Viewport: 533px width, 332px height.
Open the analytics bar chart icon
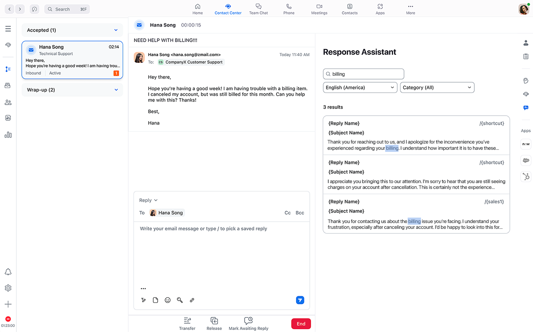[8, 135]
